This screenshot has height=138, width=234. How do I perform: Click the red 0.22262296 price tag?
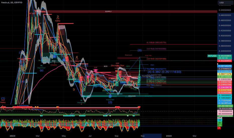tap(225, 93)
